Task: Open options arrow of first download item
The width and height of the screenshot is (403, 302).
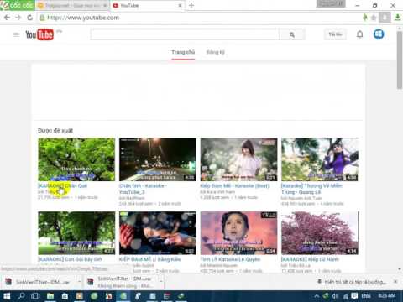Action: pyautogui.click(x=79, y=282)
